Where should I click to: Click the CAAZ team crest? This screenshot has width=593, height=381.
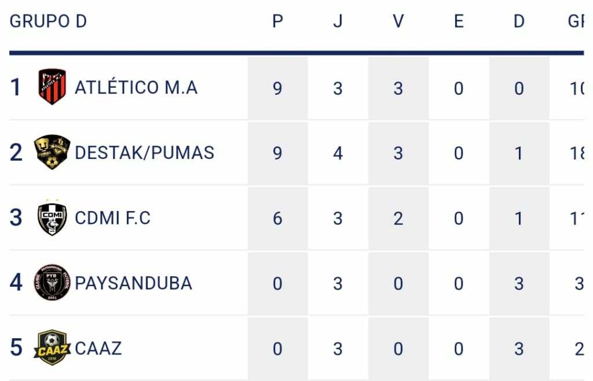(x=52, y=347)
